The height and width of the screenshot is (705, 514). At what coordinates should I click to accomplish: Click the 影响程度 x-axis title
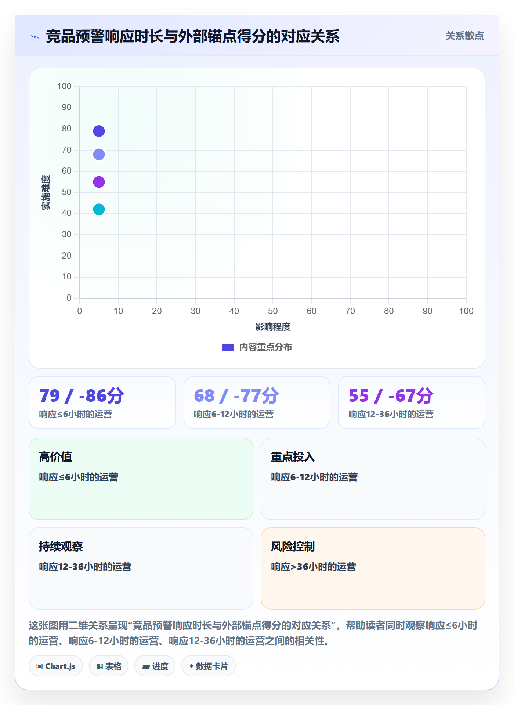(273, 327)
